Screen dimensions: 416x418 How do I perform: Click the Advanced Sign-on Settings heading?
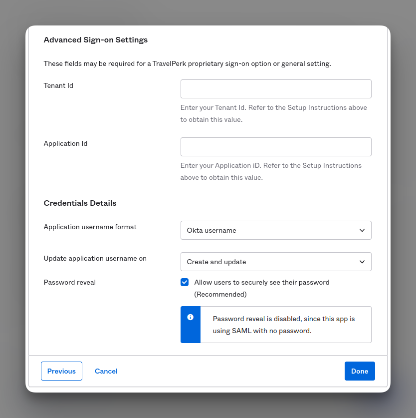point(96,40)
